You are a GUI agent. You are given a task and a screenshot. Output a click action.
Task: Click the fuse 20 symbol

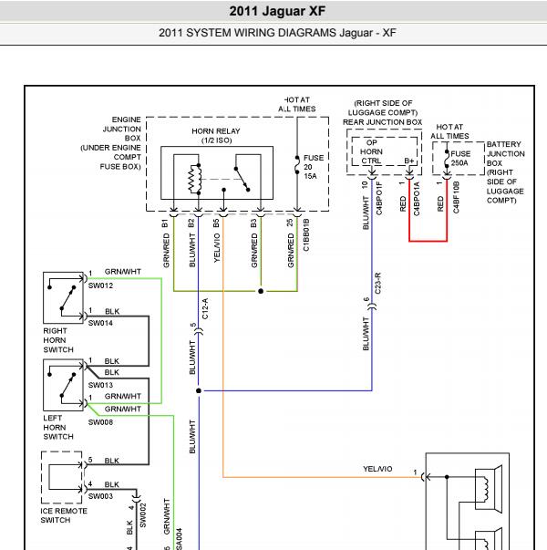pyautogui.click(x=297, y=165)
